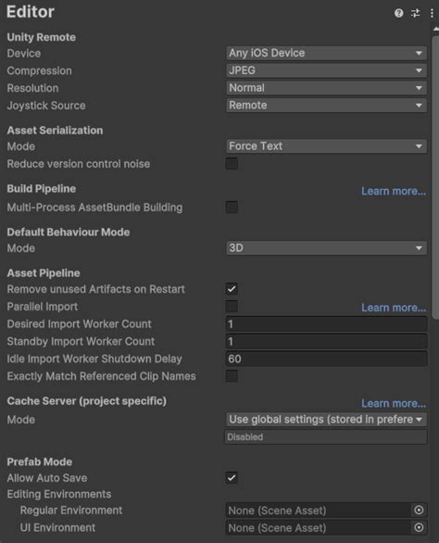Uncheck Allow Auto Save
This screenshot has width=439, height=543.
[232, 477]
